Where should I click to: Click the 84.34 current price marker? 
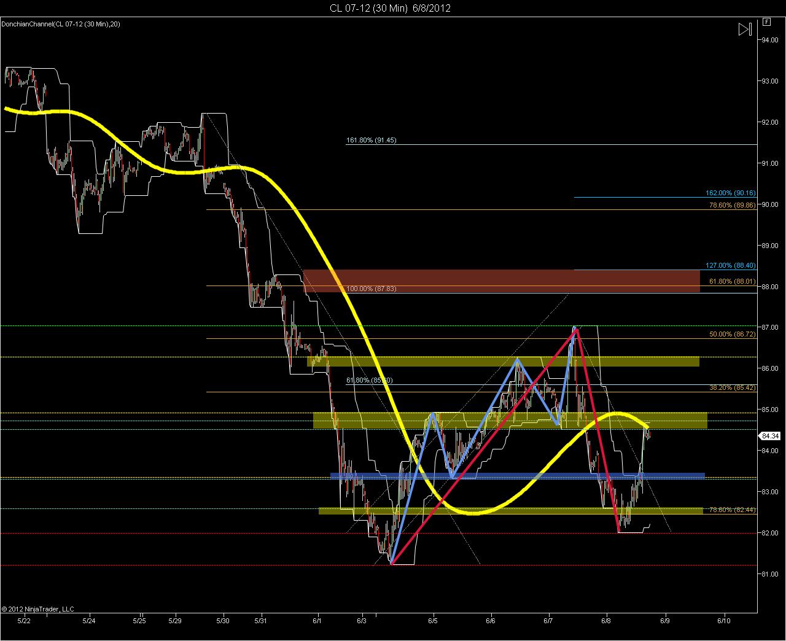[770, 436]
